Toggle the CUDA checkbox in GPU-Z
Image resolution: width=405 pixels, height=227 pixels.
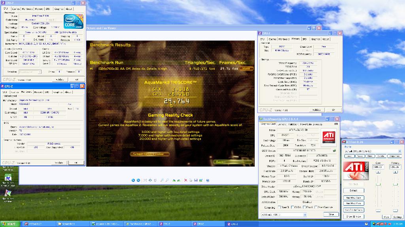292,207
